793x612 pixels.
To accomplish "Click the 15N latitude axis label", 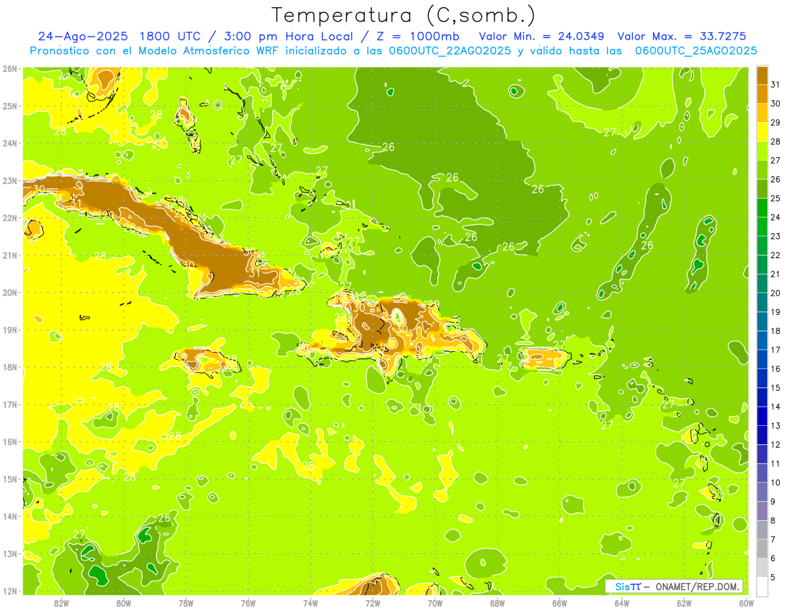I will coord(9,479).
